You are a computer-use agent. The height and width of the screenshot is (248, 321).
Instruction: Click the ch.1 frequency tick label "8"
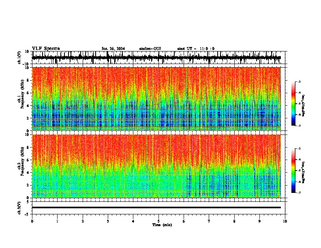pyautogui.click(x=28, y=80)
